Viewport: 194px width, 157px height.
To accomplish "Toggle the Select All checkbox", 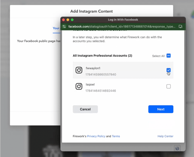I will 169,56.
